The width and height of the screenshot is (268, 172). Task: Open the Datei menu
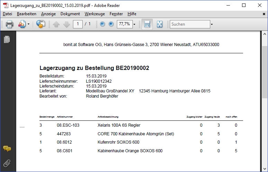coord(8,14)
